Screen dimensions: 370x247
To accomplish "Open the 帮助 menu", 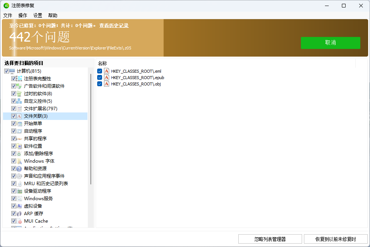I will click(53, 16).
